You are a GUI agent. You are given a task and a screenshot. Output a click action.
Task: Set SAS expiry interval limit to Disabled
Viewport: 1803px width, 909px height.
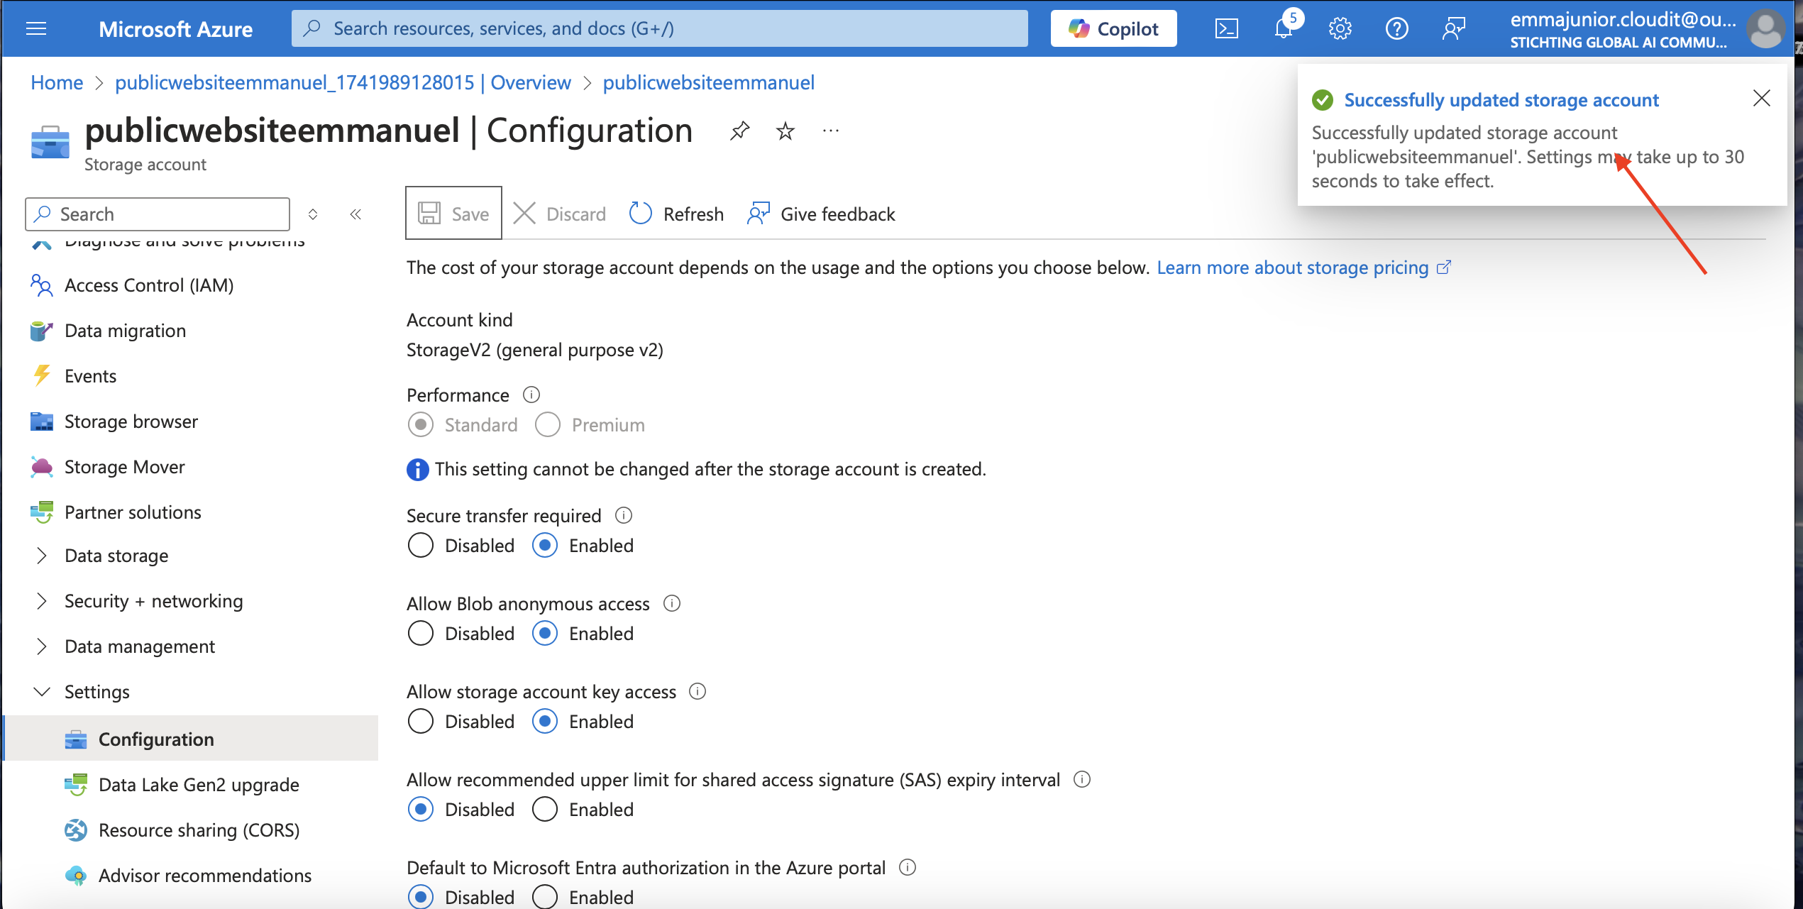coord(421,810)
